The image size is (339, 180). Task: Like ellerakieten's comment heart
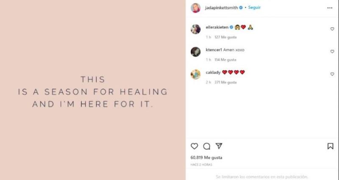point(332,29)
